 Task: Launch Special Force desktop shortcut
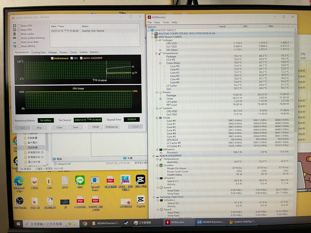pos(95,183)
